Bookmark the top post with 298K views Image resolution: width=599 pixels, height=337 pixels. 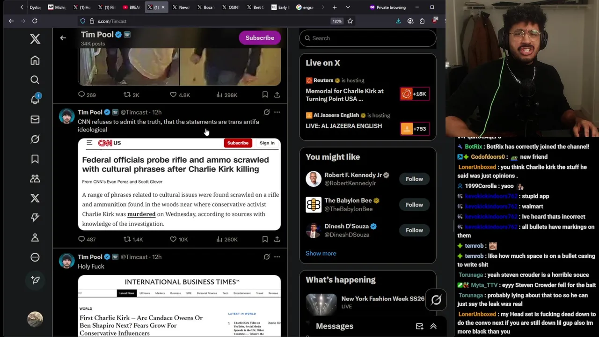tap(265, 95)
